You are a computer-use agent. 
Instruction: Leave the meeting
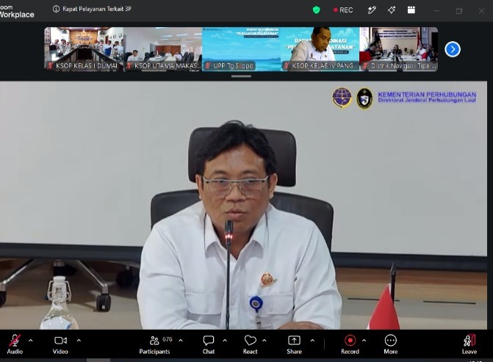[469, 344]
